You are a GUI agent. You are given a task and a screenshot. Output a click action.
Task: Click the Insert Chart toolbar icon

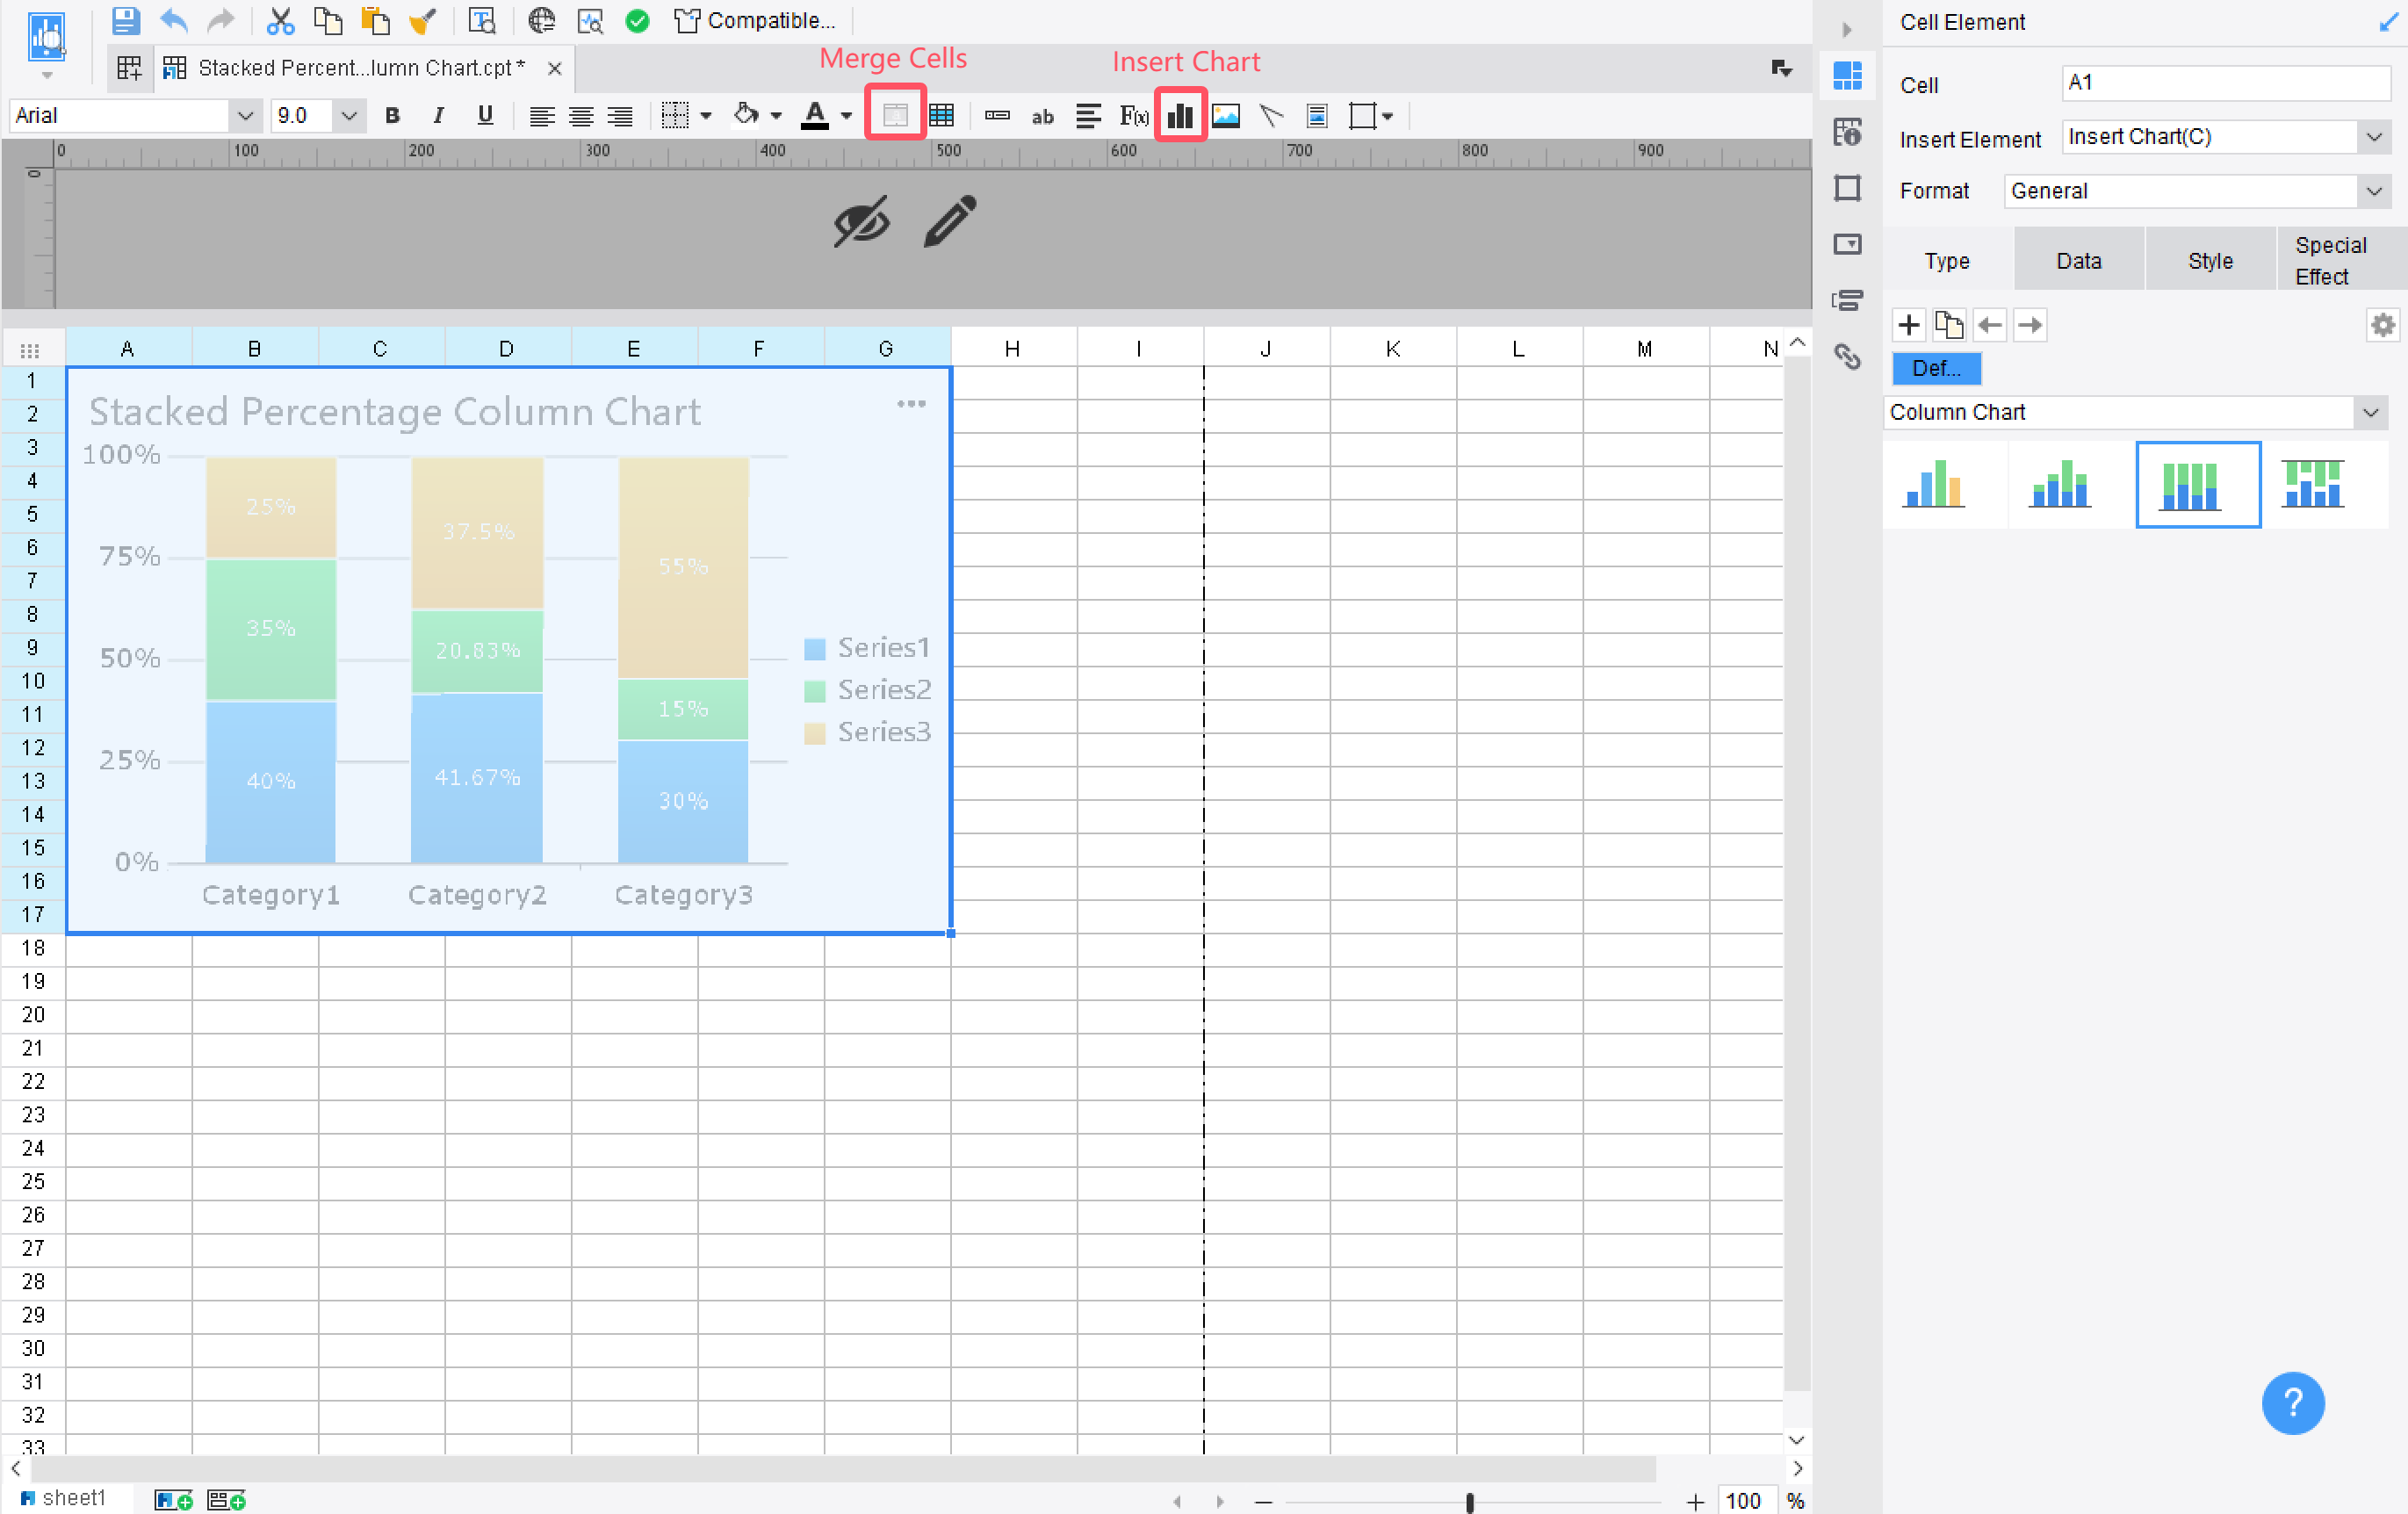1180,115
